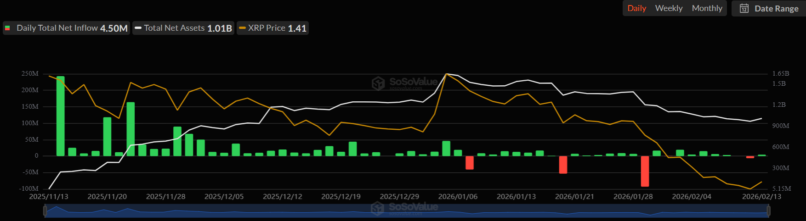
Task: Click the red-green Daily Net Inflow legend marker
Action: 8,28
